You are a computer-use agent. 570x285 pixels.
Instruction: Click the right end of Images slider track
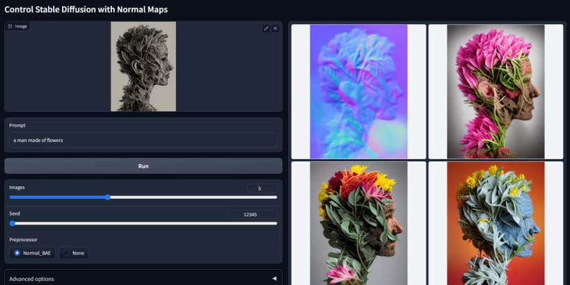pos(276,197)
